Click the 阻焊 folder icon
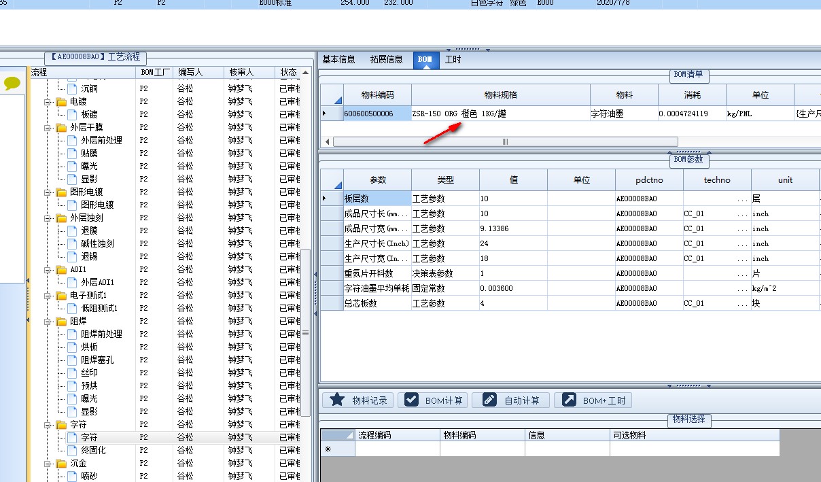This screenshot has height=482, width=821. click(x=62, y=321)
